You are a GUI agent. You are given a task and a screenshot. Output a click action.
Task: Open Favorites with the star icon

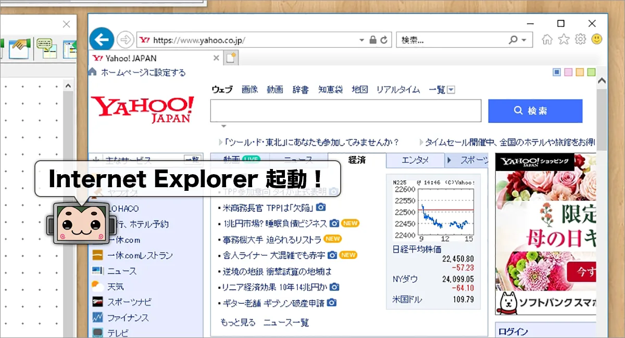(564, 40)
